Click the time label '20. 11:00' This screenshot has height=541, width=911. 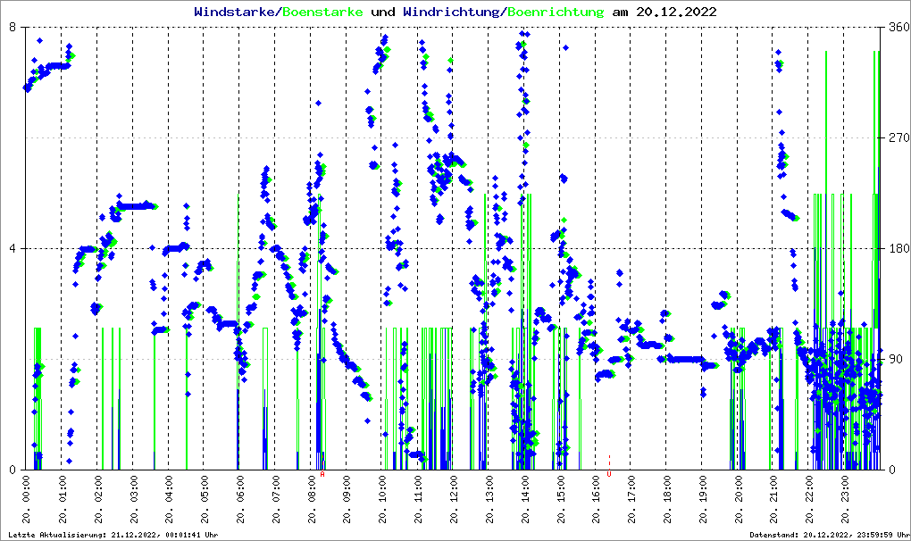click(x=418, y=500)
